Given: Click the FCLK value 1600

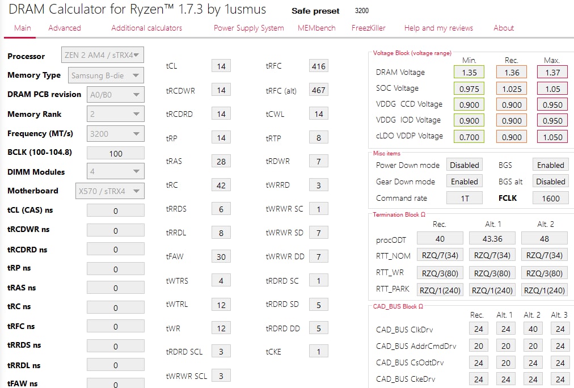Looking at the screenshot, I should point(551,198).
